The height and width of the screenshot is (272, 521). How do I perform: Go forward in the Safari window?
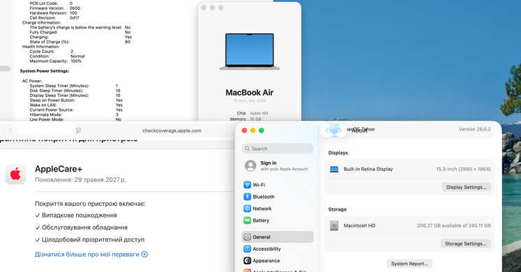10,130
